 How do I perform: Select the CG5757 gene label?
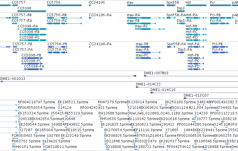click(18, 3)
